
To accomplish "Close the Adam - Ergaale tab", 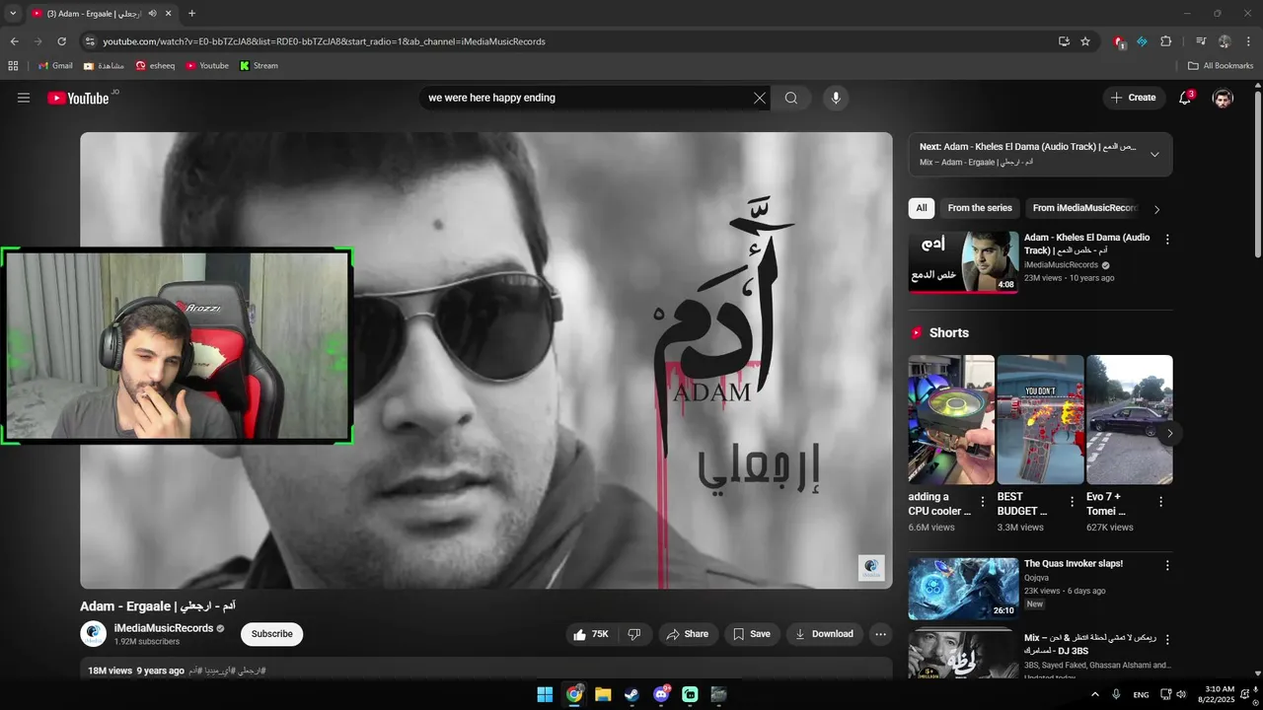I will [x=168, y=14].
